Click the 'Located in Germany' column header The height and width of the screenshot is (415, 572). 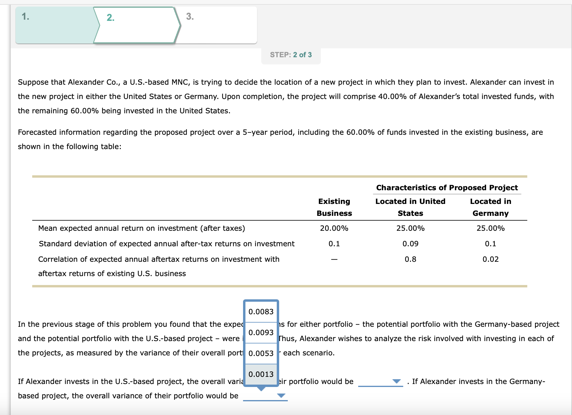click(491, 207)
